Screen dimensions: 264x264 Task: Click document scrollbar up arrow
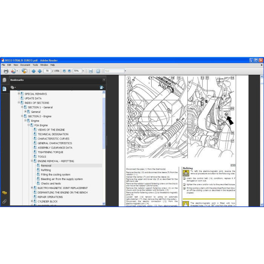pyautogui.click(x=262, y=77)
